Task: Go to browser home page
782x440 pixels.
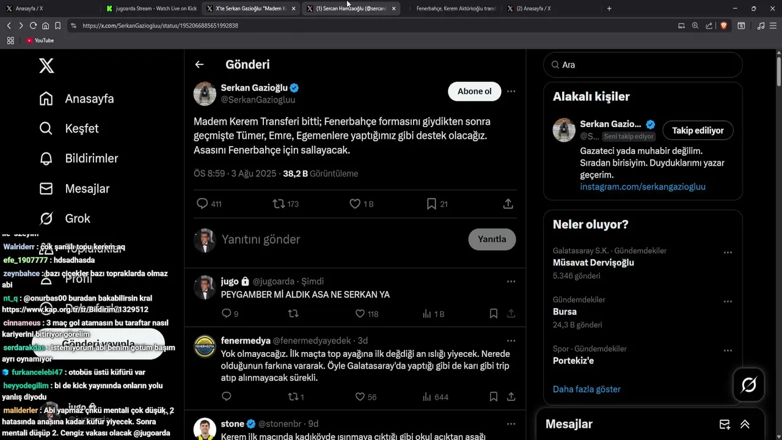Action: pyautogui.click(x=45, y=26)
